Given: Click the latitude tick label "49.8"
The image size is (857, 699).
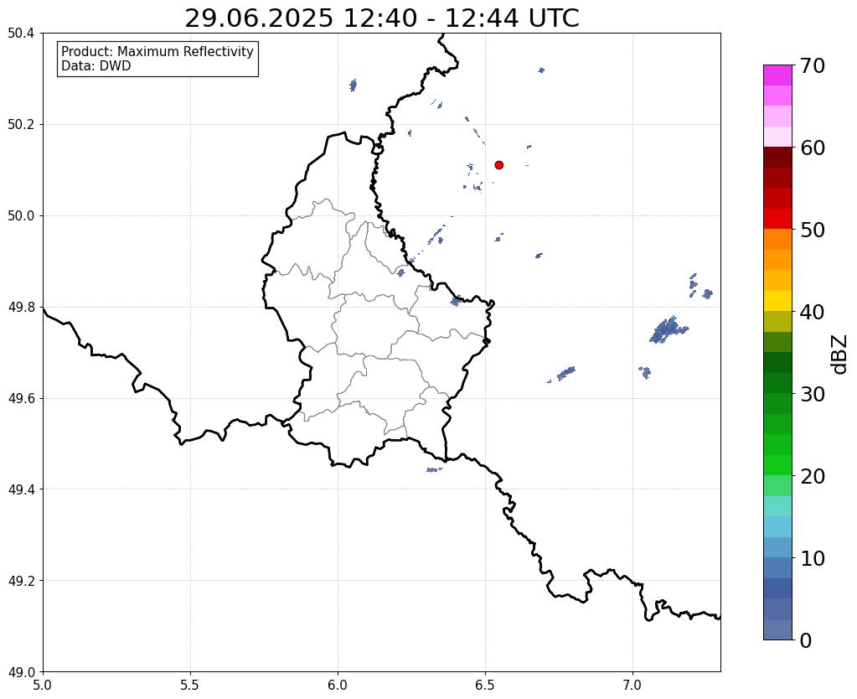Looking at the screenshot, I should point(21,308).
